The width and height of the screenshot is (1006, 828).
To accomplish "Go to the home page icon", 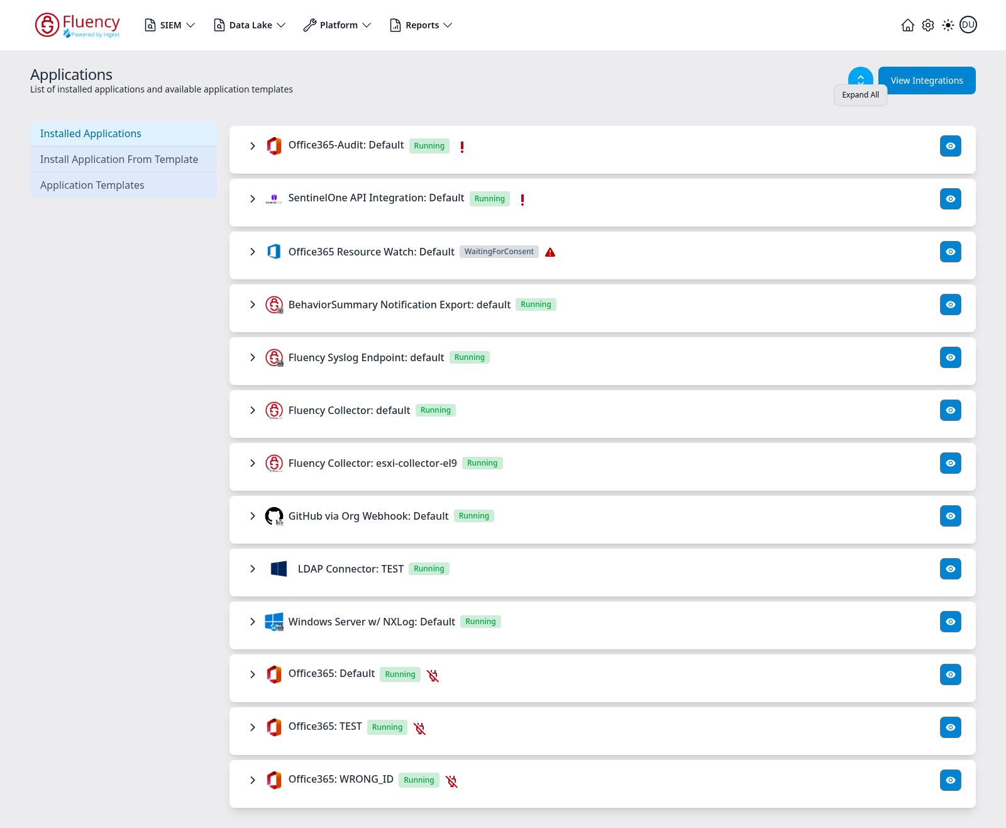I will tap(908, 25).
